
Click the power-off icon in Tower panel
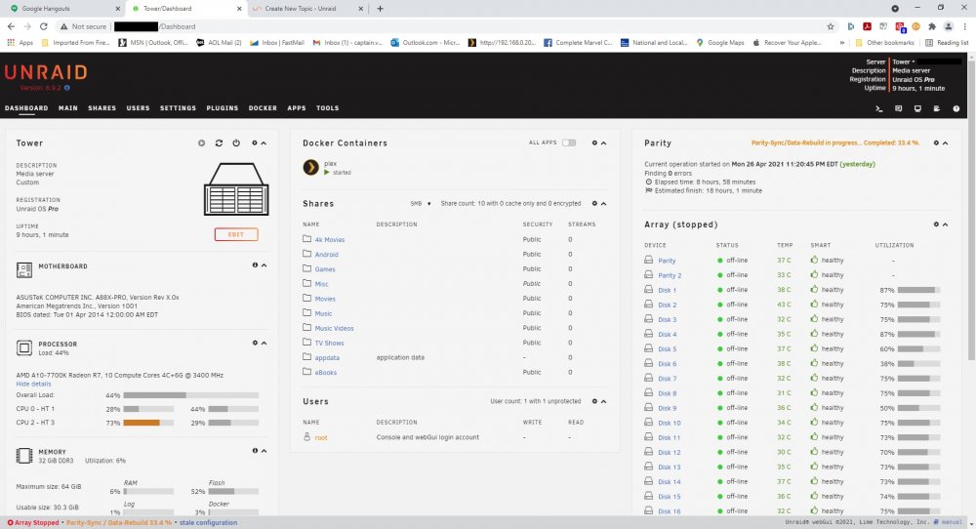[236, 143]
